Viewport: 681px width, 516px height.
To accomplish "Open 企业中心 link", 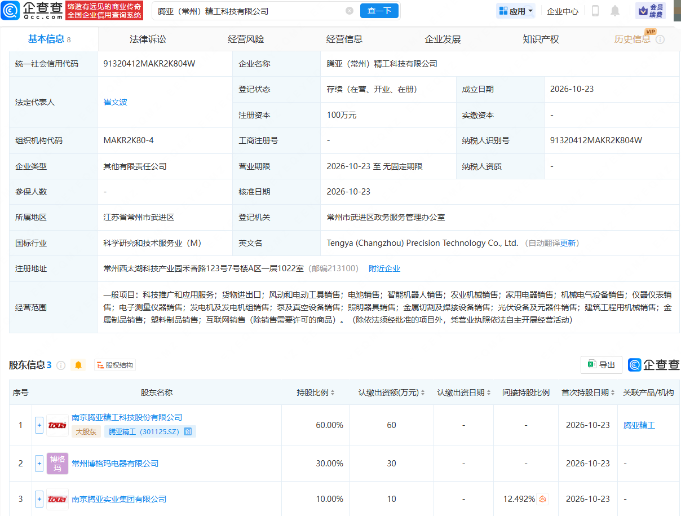I will [563, 11].
